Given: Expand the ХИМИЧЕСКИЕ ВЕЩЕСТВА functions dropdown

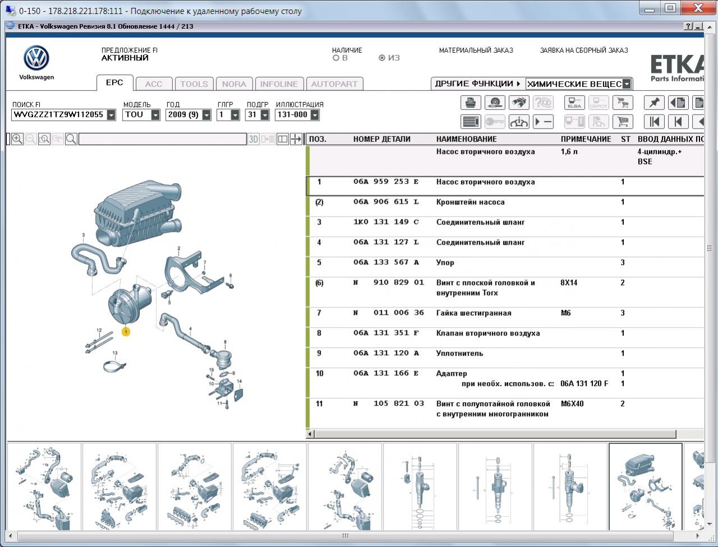Looking at the screenshot, I should [626, 84].
